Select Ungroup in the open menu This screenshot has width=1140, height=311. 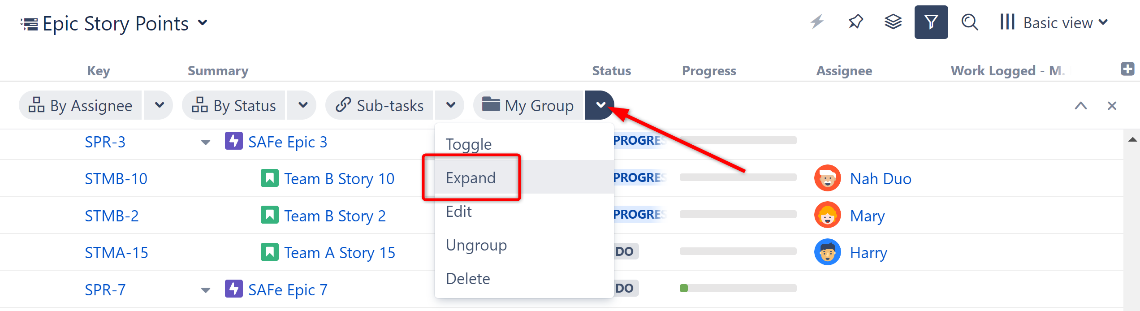(476, 245)
